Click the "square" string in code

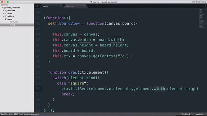(77, 83)
